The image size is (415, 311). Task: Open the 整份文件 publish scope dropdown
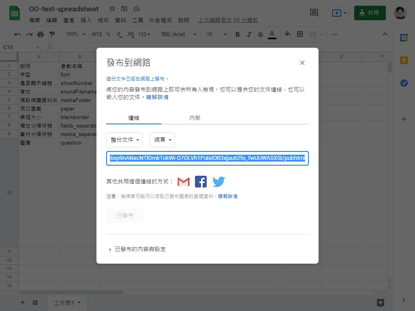124,139
